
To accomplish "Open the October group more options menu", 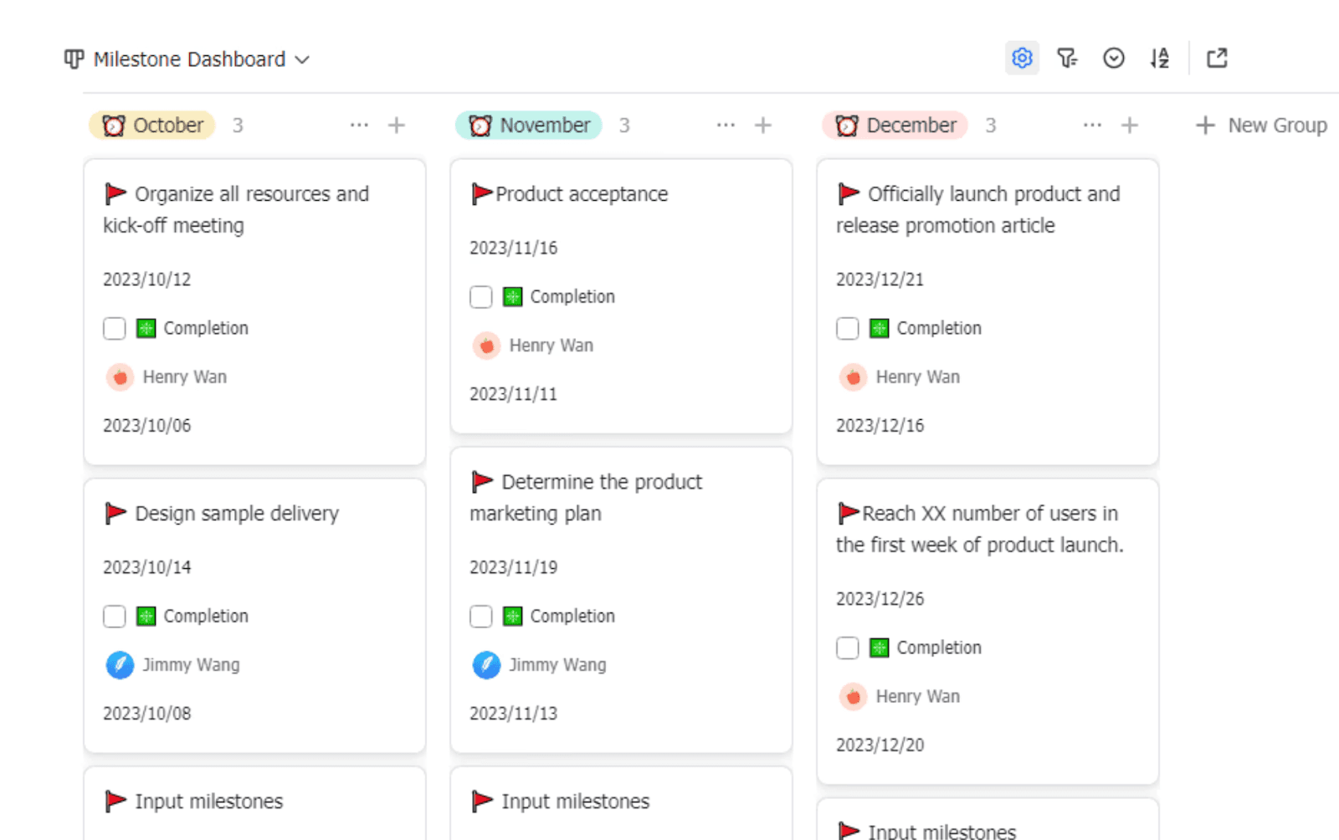I will (359, 125).
